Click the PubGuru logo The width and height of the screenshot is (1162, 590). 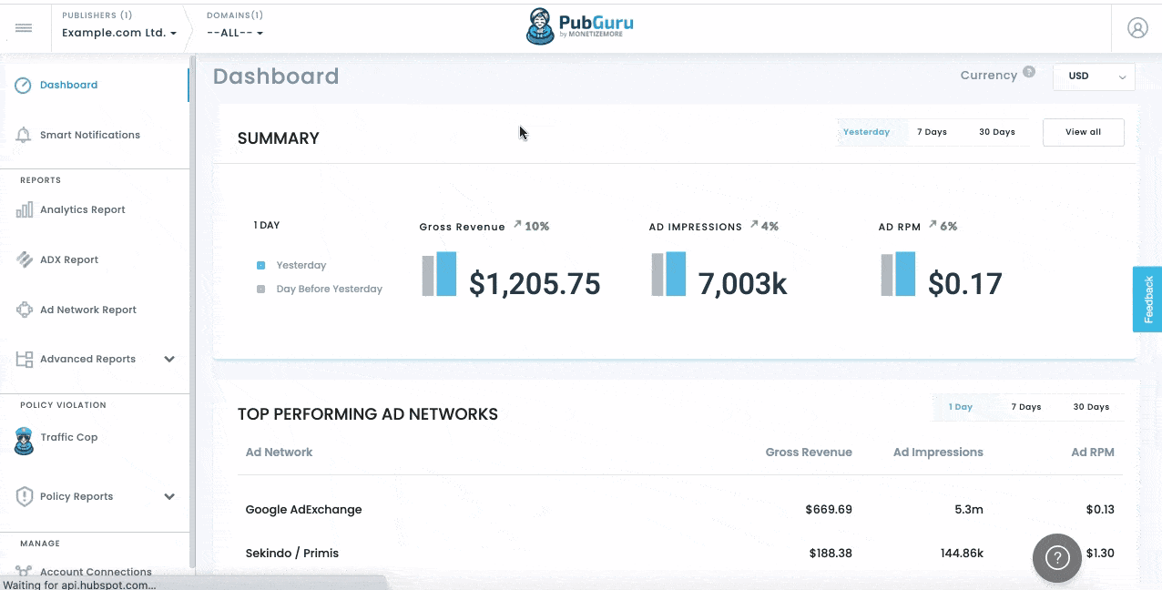pos(580,27)
